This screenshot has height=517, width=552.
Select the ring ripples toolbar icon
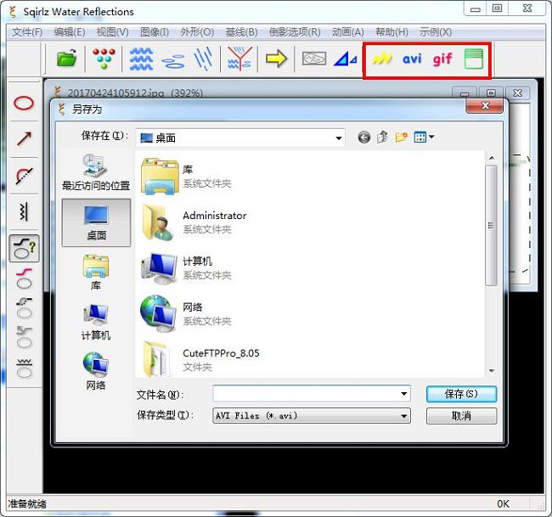(173, 61)
